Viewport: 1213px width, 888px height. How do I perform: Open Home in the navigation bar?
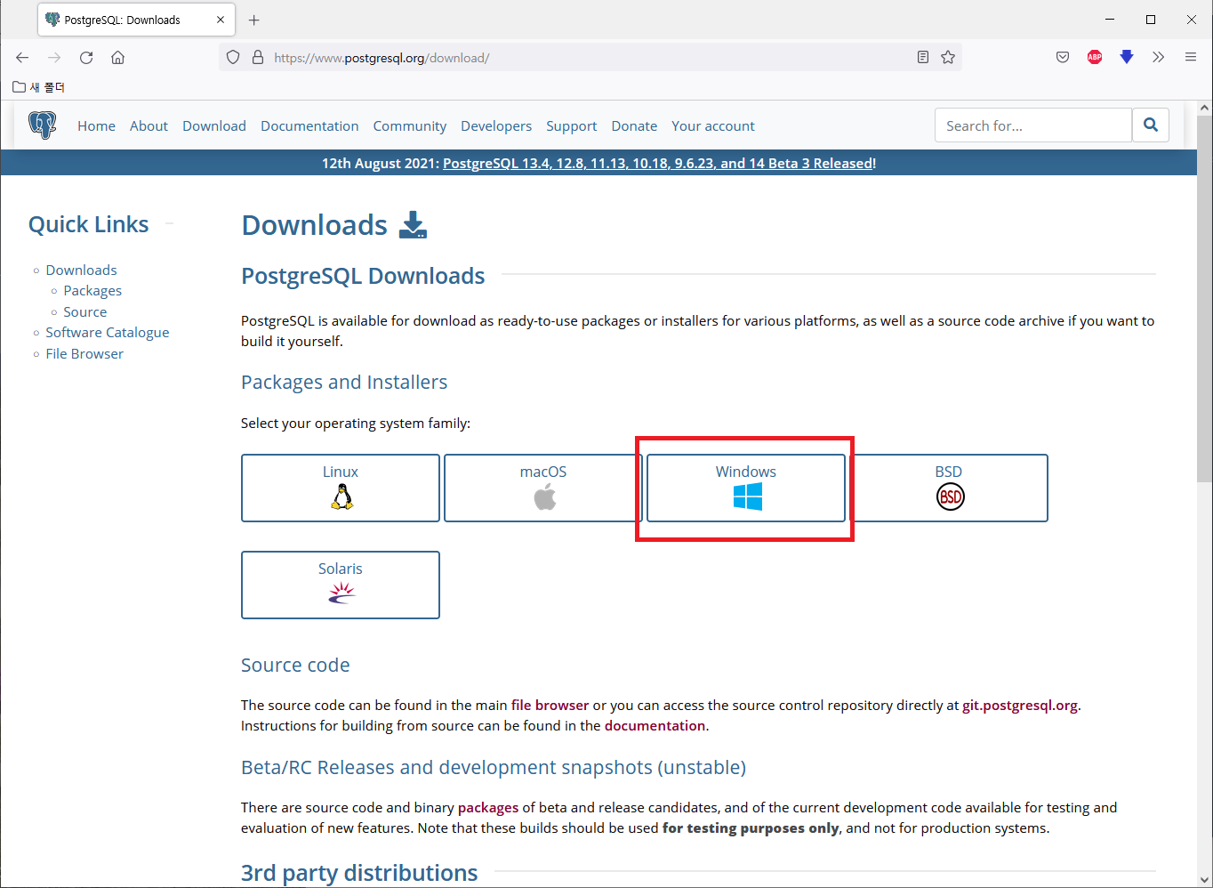pyautogui.click(x=96, y=125)
